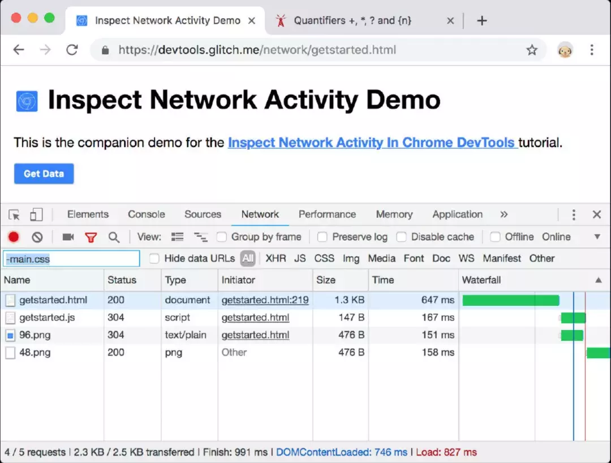Click the browser back arrow
Screen dimensions: 611x463
19,50
